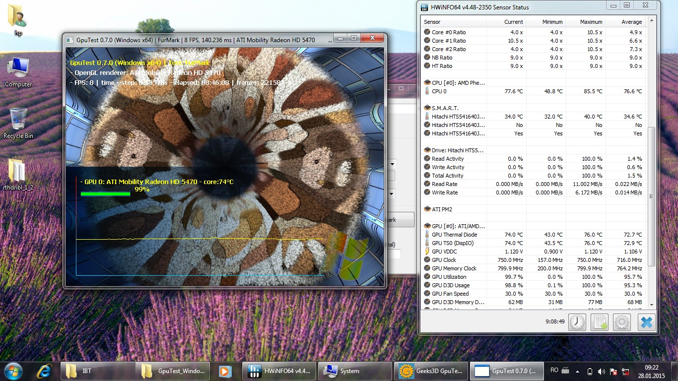Select the 'Write Activity' sensor row
The height and width of the screenshot is (381, 678).
(x=533, y=167)
